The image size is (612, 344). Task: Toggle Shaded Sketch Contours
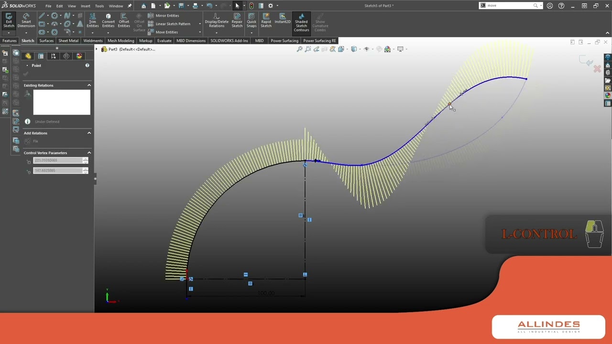[301, 22]
